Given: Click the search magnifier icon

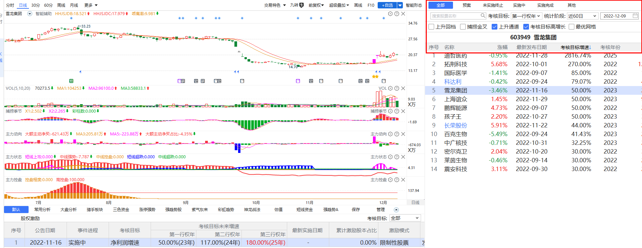Looking at the screenshot, I should (x=483, y=16).
